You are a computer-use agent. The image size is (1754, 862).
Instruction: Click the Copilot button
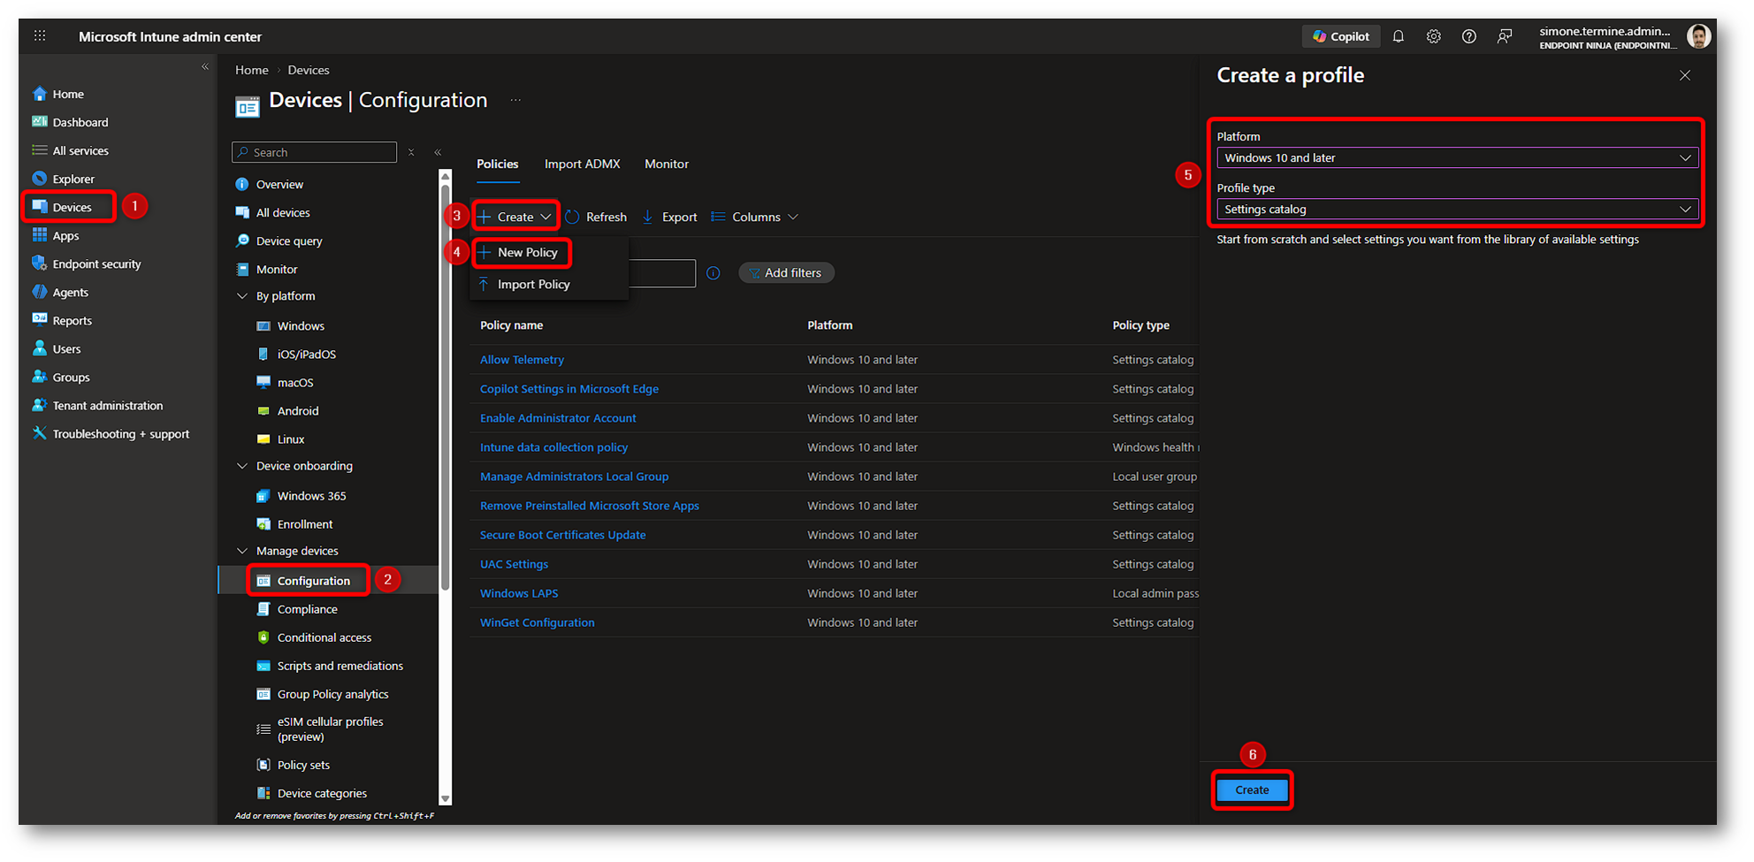[x=1340, y=36]
